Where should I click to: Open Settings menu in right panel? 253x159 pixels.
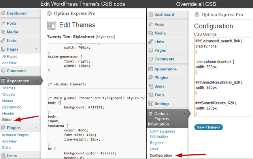162,104
